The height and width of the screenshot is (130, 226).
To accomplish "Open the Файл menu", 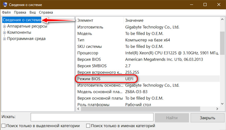I will click(6, 12).
